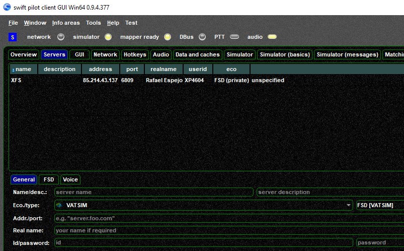Screen dimensions: 404x251
Task: Sort servers by address column
Action: [x=101, y=69]
